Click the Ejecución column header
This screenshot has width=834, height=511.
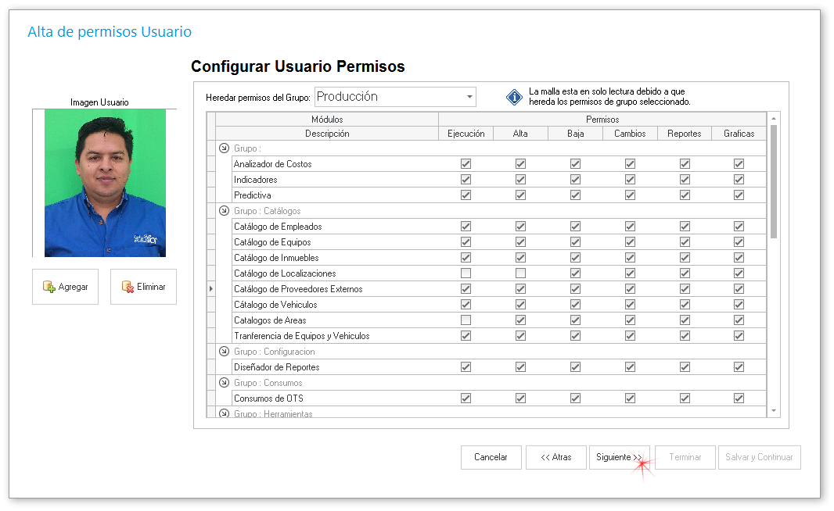click(x=466, y=134)
